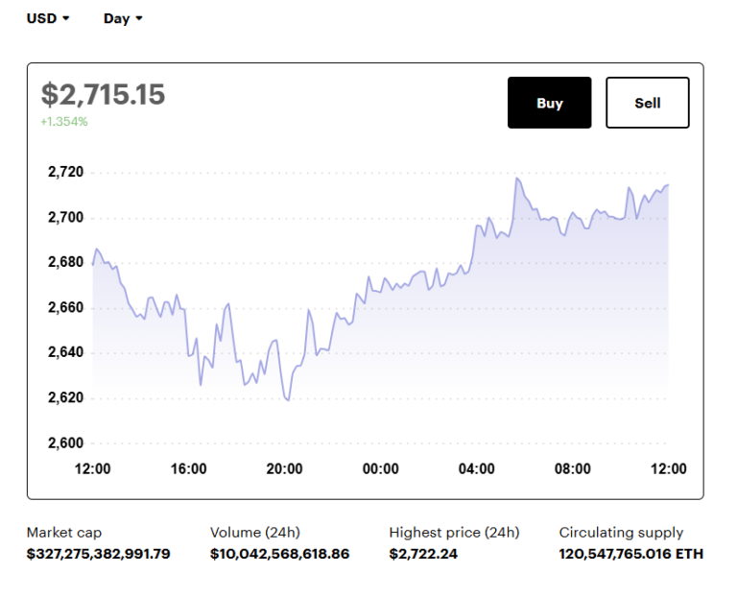
Task: Select the 08:00 time axis label
Action: (x=573, y=469)
